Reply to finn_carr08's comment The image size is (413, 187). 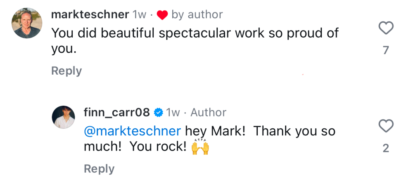coord(99,169)
